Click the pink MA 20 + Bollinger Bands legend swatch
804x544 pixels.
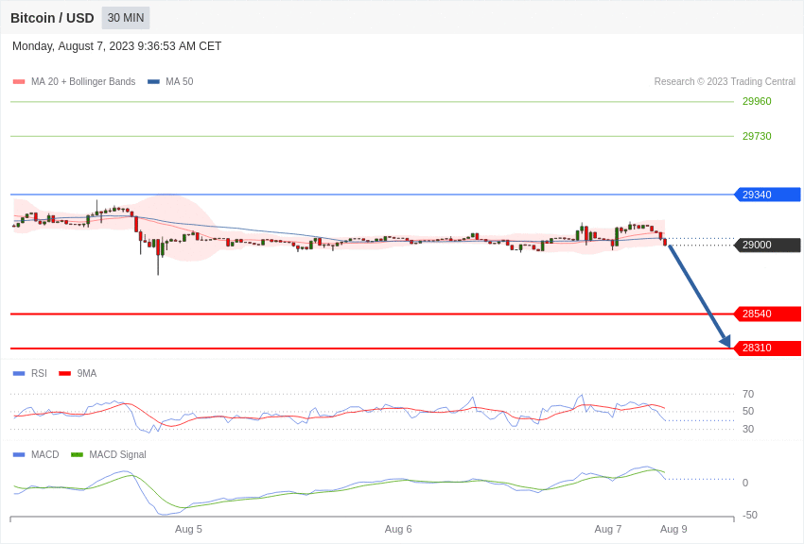pyautogui.click(x=19, y=81)
